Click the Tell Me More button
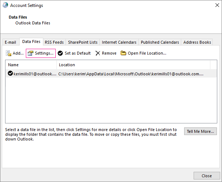Viewport: 222px width, 182px height. [x=200, y=131]
